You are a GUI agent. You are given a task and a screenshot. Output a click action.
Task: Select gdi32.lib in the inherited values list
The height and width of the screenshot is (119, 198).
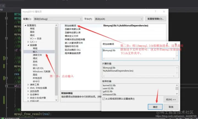108,92
